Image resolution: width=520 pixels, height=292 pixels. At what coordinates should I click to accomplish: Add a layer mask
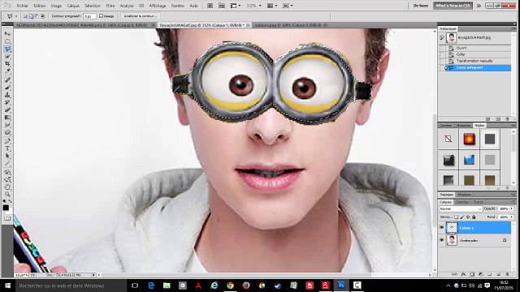(472, 274)
